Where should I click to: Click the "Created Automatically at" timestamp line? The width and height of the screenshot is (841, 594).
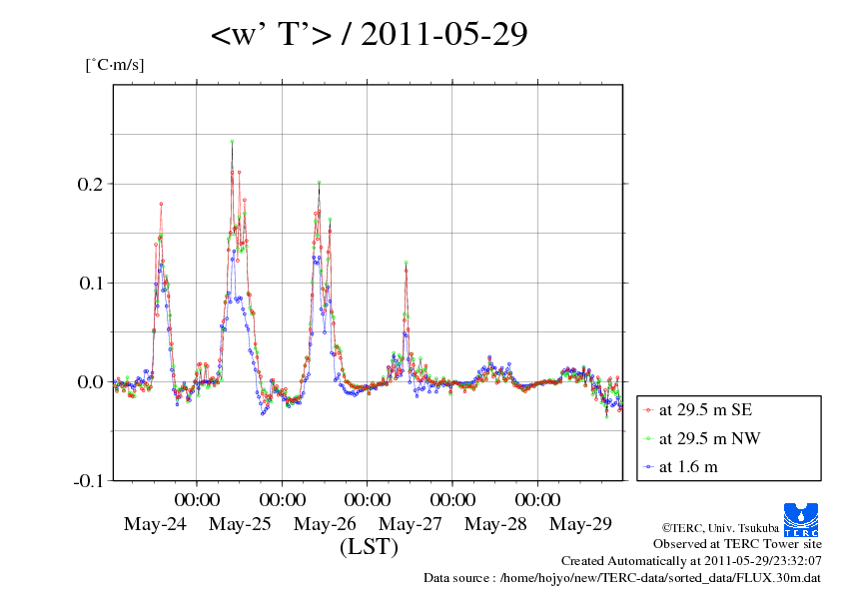(x=691, y=561)
